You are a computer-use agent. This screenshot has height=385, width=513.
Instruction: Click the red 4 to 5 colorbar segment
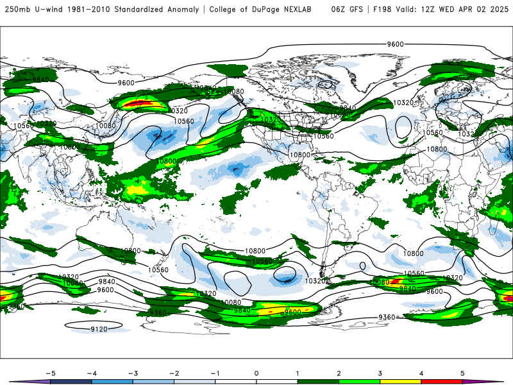pos(442,382)
